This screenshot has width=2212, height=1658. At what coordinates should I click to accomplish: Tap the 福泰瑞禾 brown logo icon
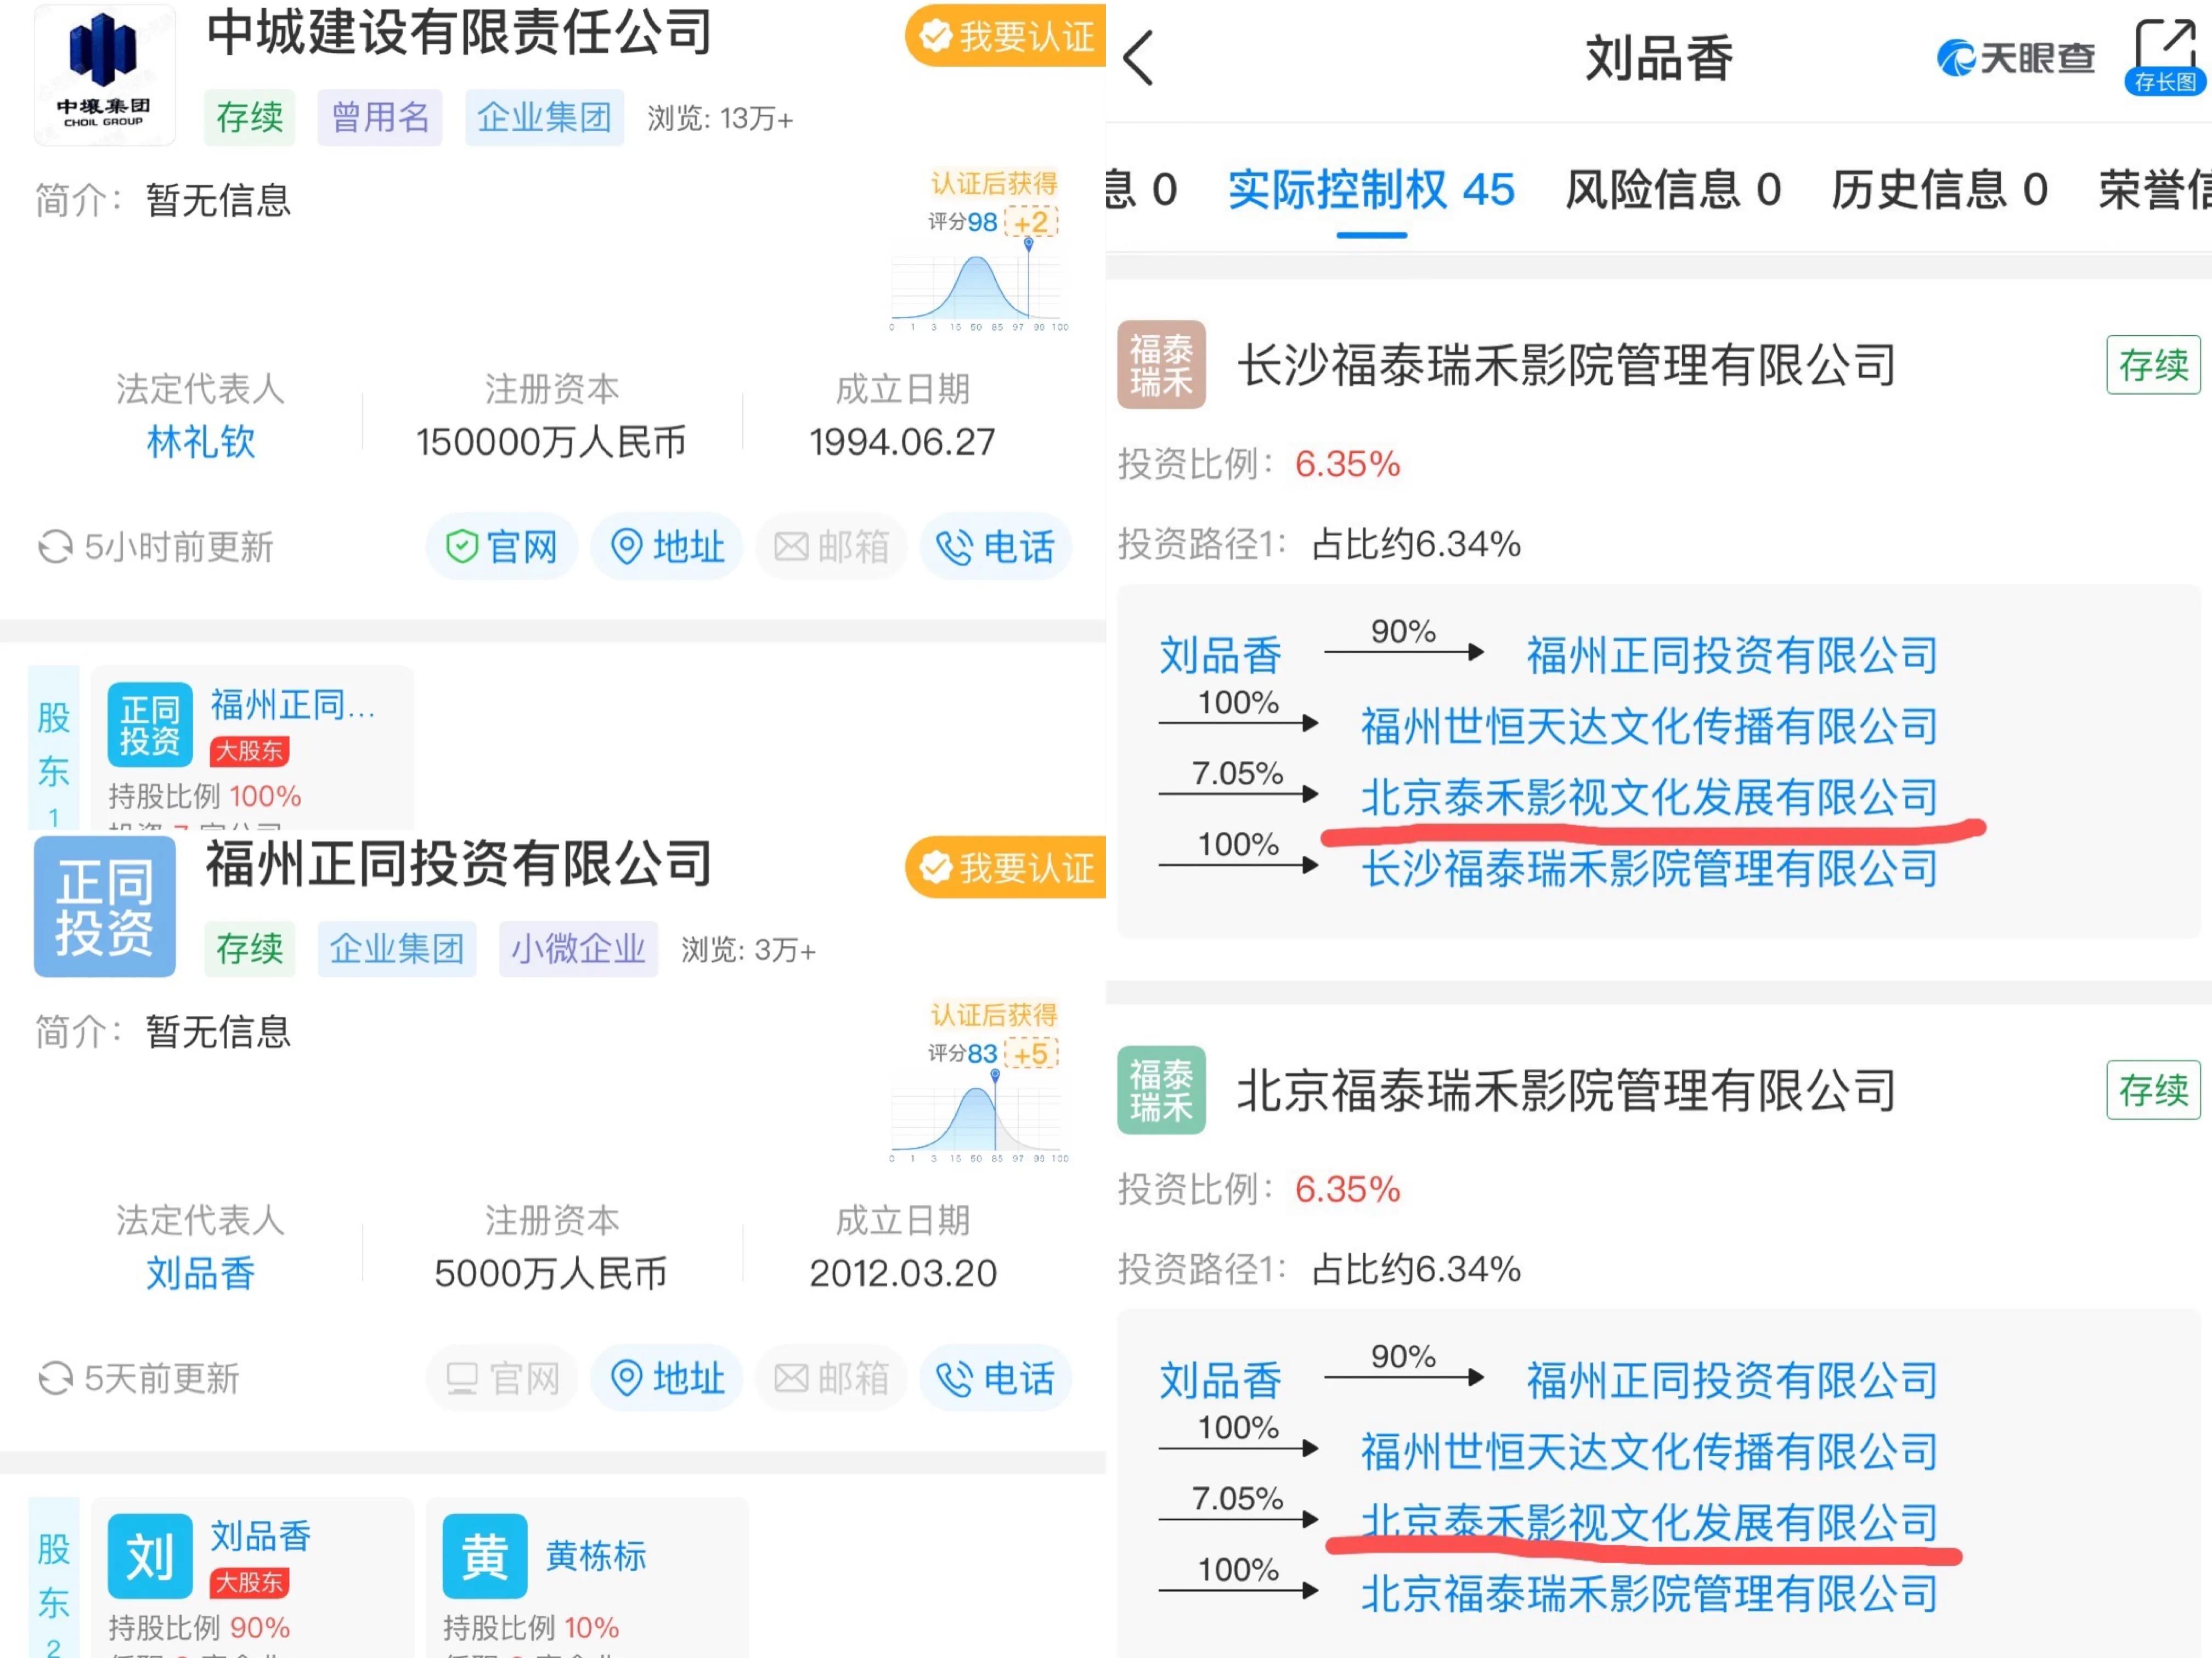coord(1161,365)
